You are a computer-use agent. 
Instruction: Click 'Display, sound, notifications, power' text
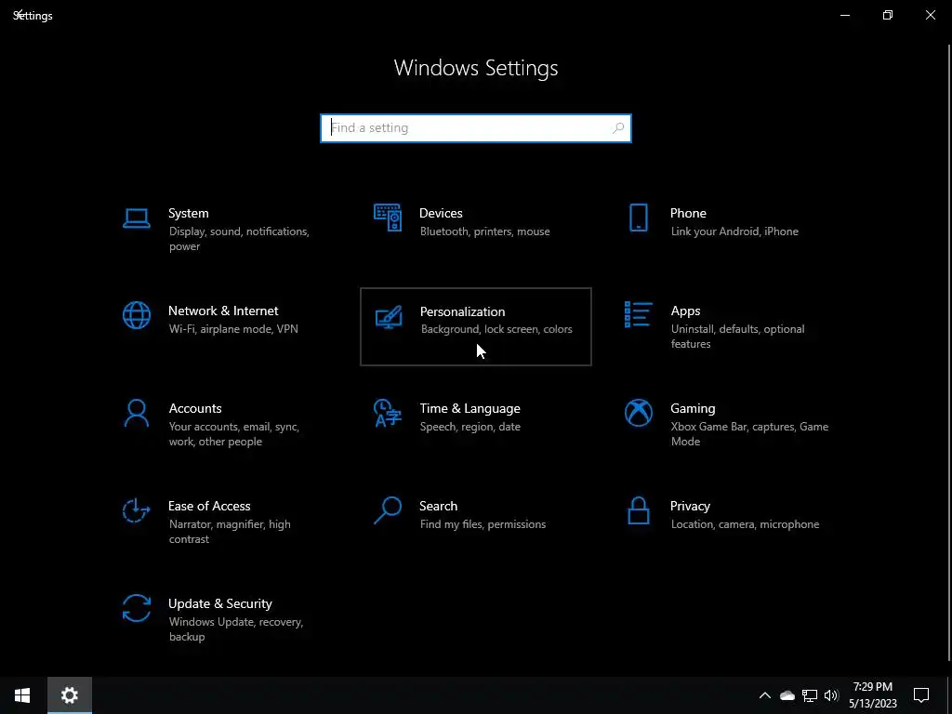239,239
